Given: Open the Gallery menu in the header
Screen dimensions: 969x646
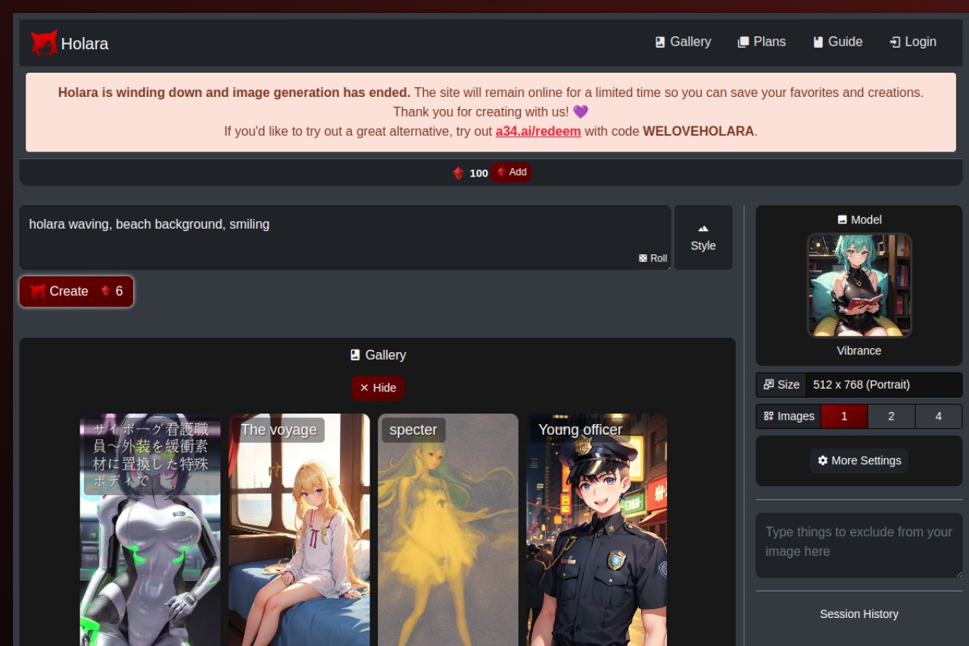Looking at the screenshot, I should pos(683,42).
